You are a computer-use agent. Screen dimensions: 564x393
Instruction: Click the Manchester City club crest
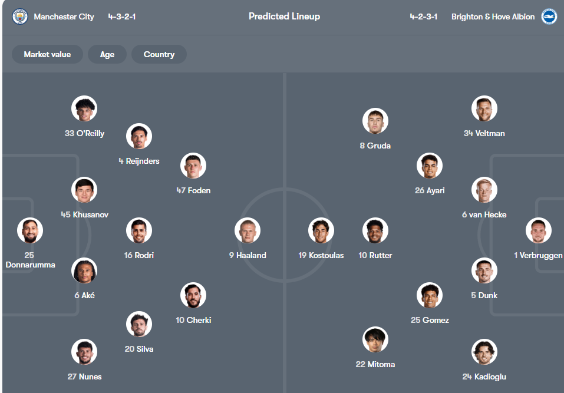point(19,16)
